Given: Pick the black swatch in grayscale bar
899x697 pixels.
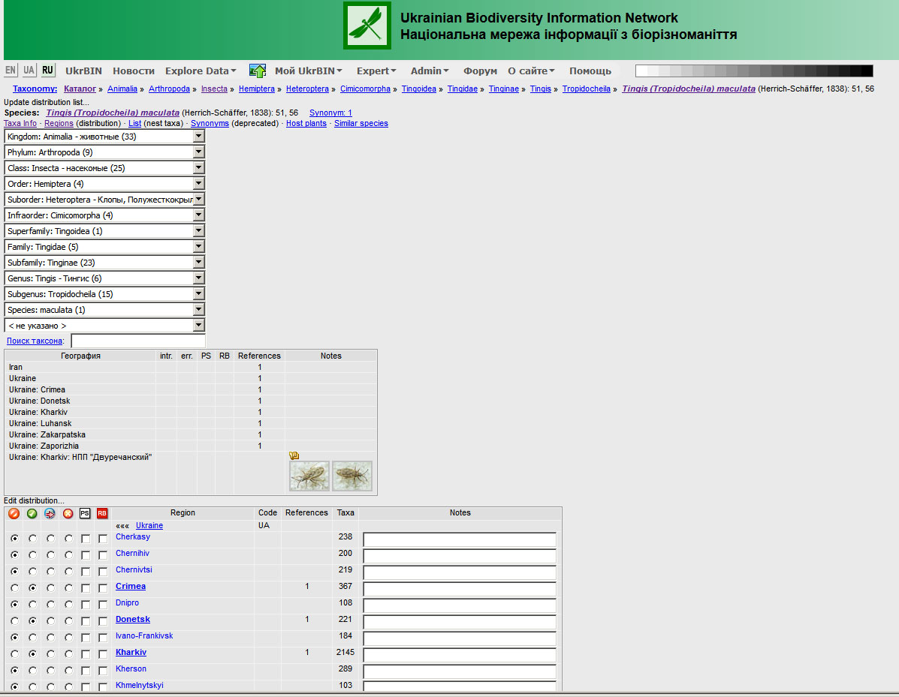Looking at the screenshot, I should click(867, 71).
